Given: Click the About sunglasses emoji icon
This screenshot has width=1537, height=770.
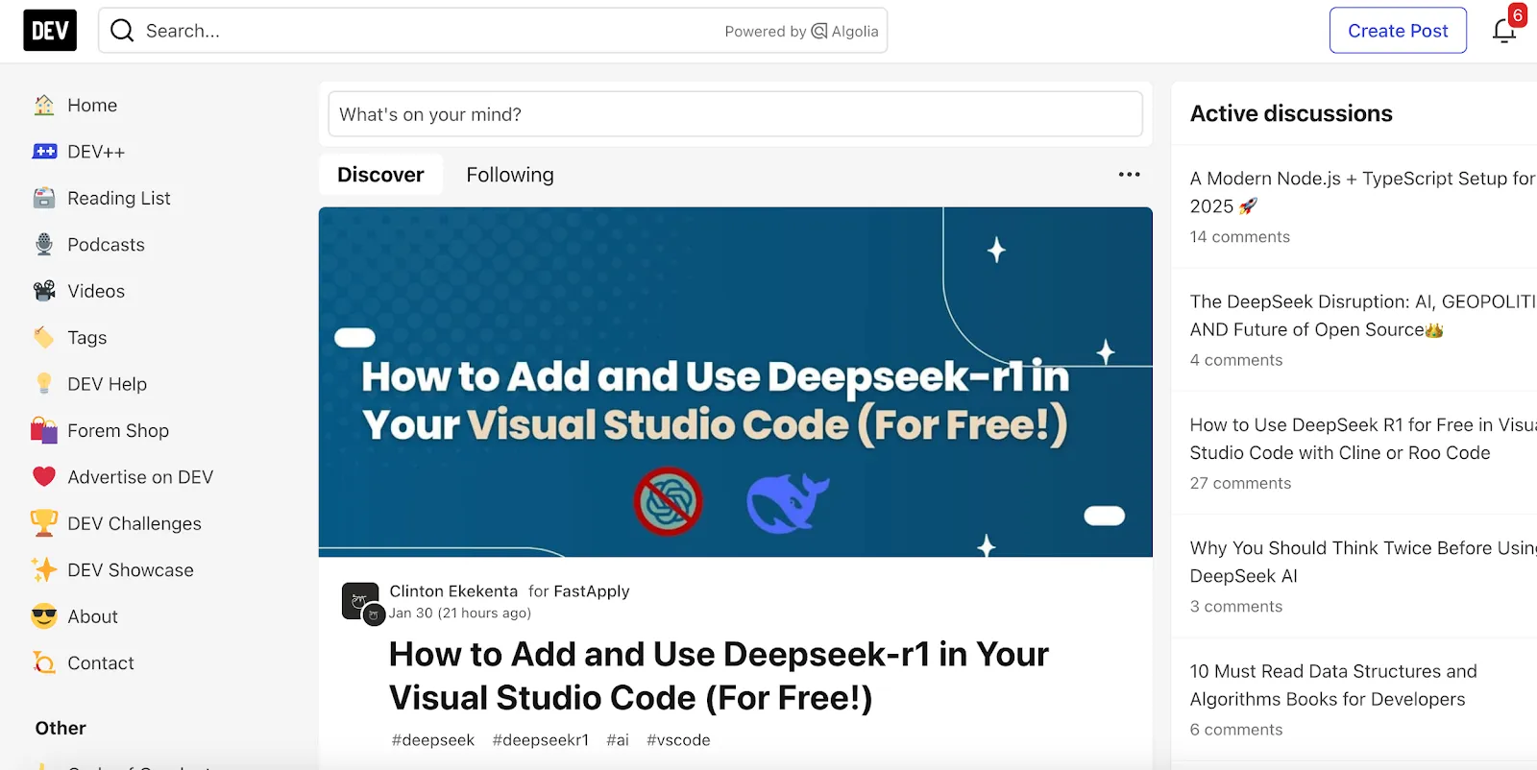Looking at the screenshot, I should (x=44, y=616).
